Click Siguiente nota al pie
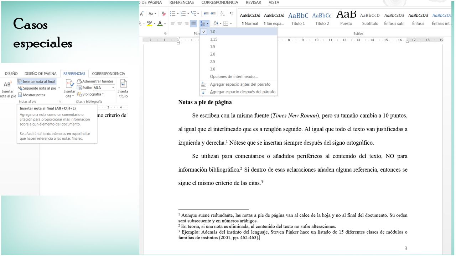This screenshot has height=256, width=456. pos(37,88)
